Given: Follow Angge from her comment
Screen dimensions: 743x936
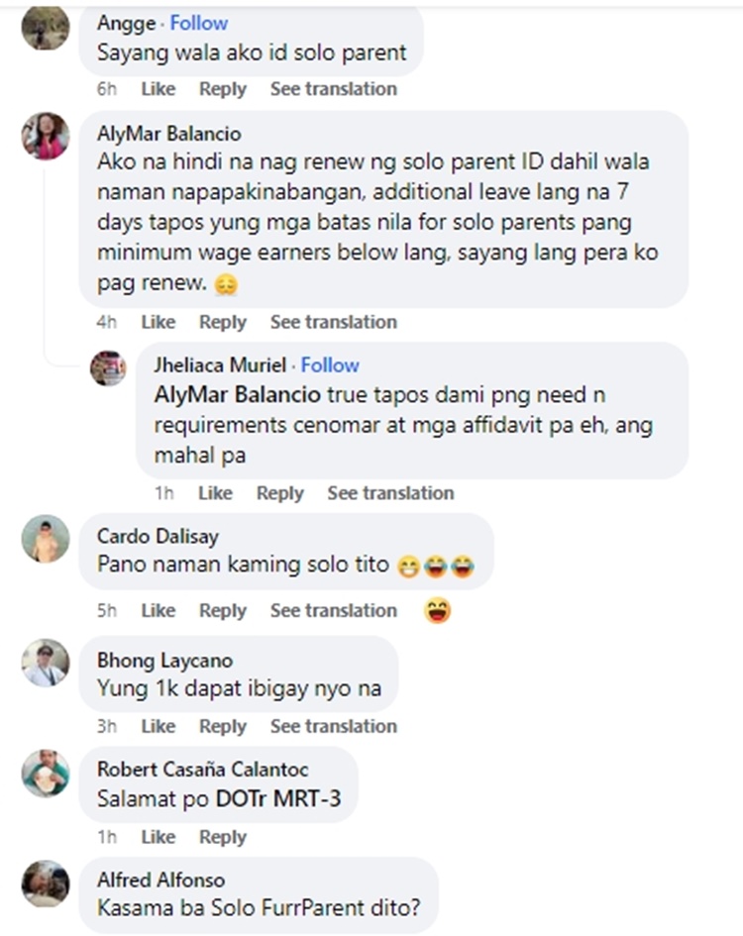Looking at the screenshot, I should pyautogui.click(x=199, y=24).
